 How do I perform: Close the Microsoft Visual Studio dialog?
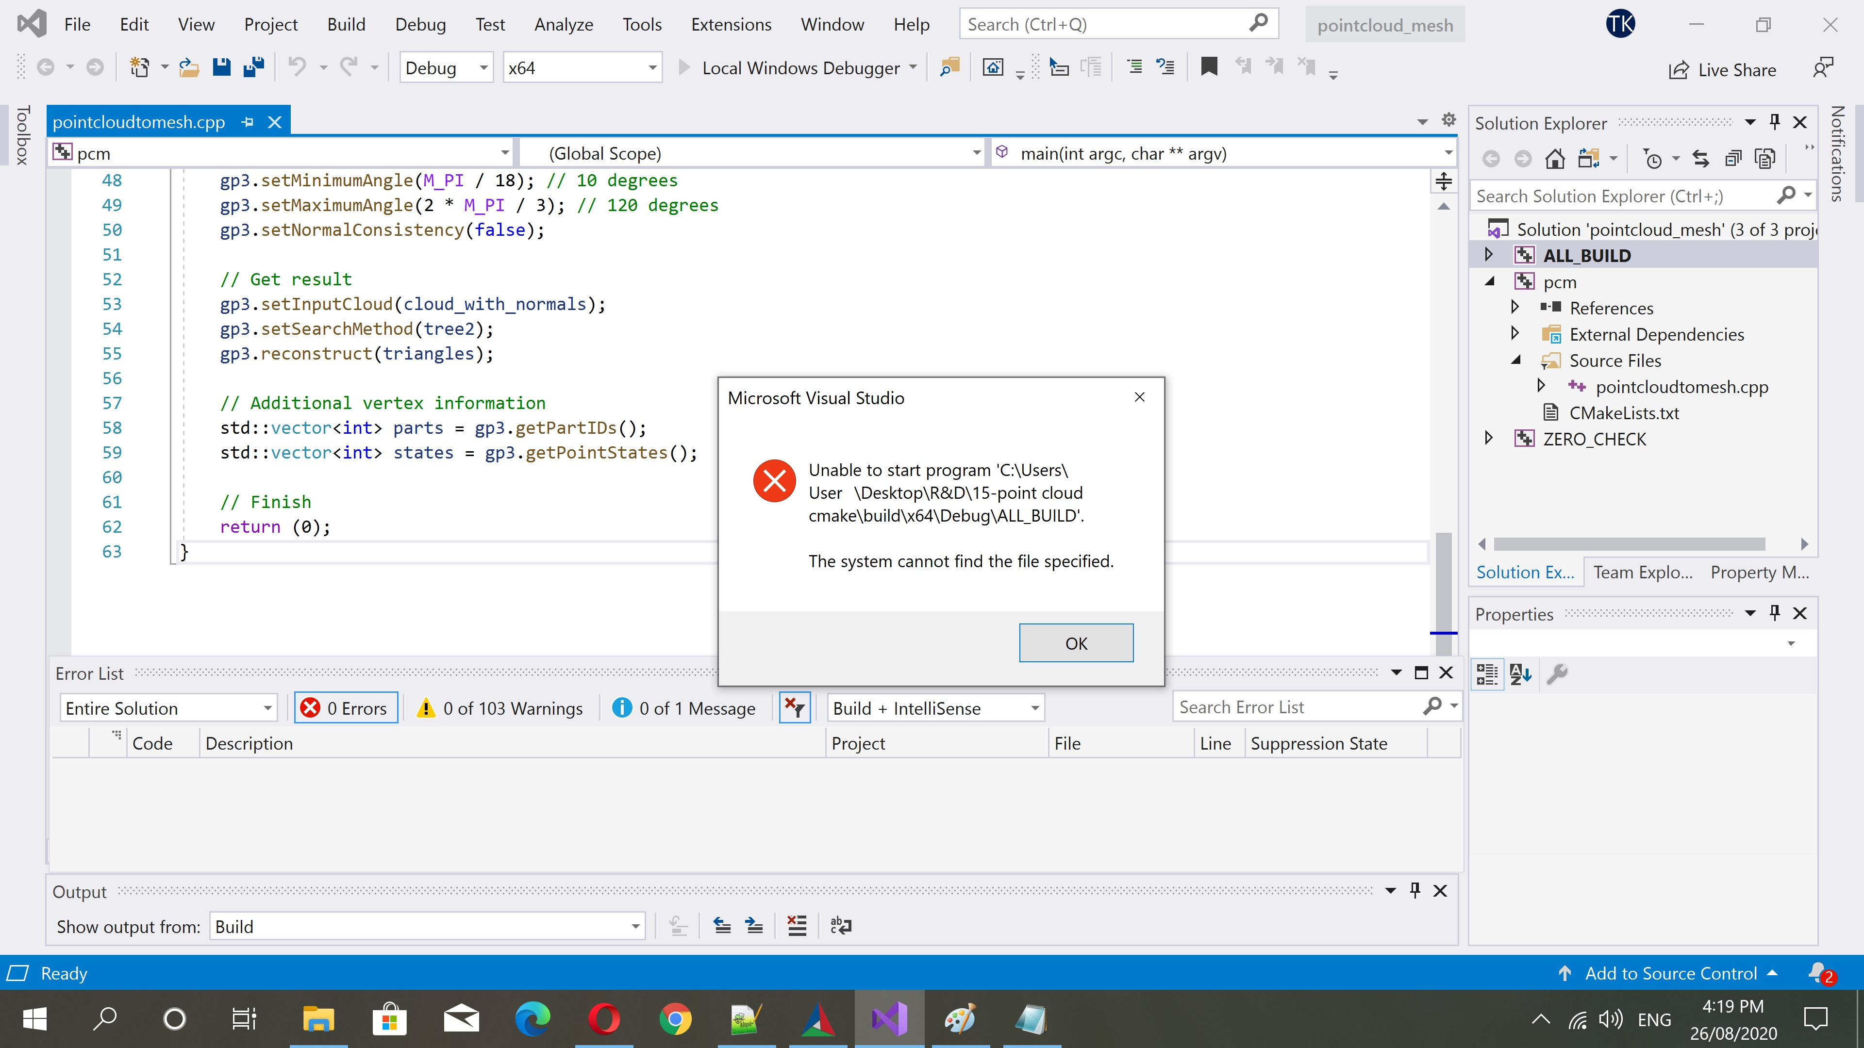[x=1140, y=397]
